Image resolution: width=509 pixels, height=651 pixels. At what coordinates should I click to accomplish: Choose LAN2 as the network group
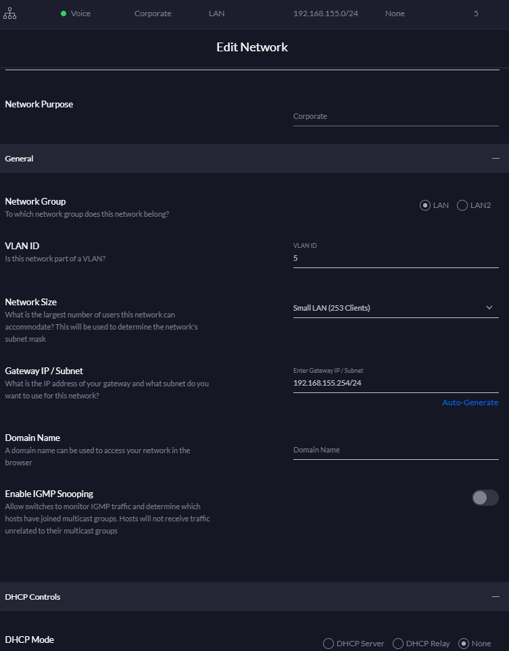click(462, 205)
